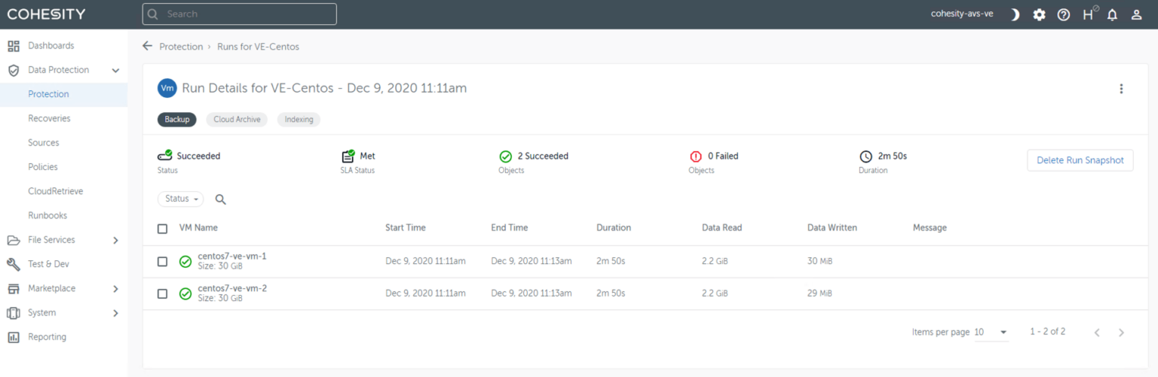Image resolution: width=1158 pixels, height=377 pixels.
Task: Click the help question mark icon
Action: pyautogui.click(x=1063, y=14)
